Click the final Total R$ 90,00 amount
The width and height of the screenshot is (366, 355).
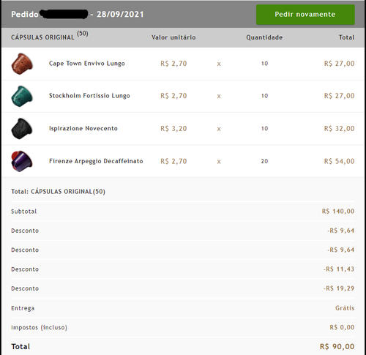[337, 346]
